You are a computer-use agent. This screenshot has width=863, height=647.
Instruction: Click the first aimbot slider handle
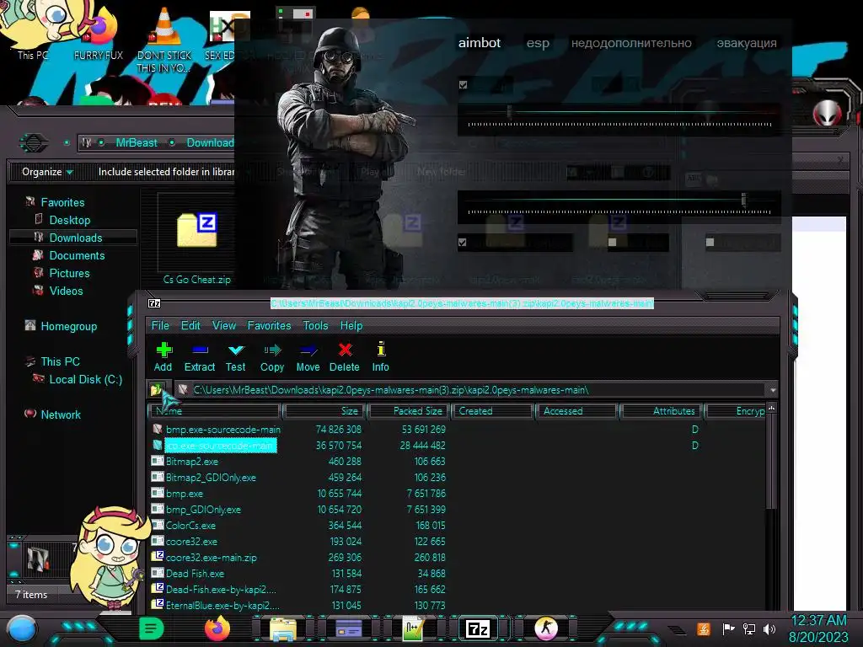[x=509, y=112]
